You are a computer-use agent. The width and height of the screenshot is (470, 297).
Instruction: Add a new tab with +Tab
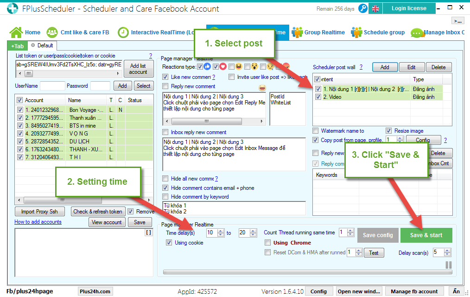click(18, 46)
